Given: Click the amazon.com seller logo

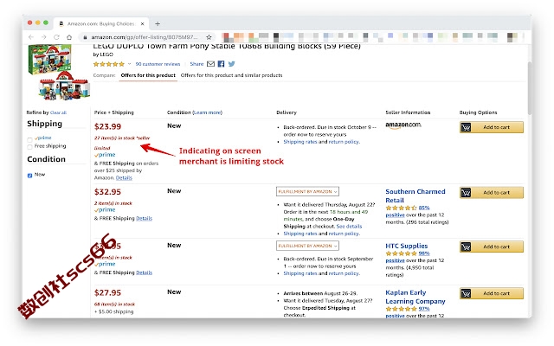Looking at the screenshot, I should (403, 125).
